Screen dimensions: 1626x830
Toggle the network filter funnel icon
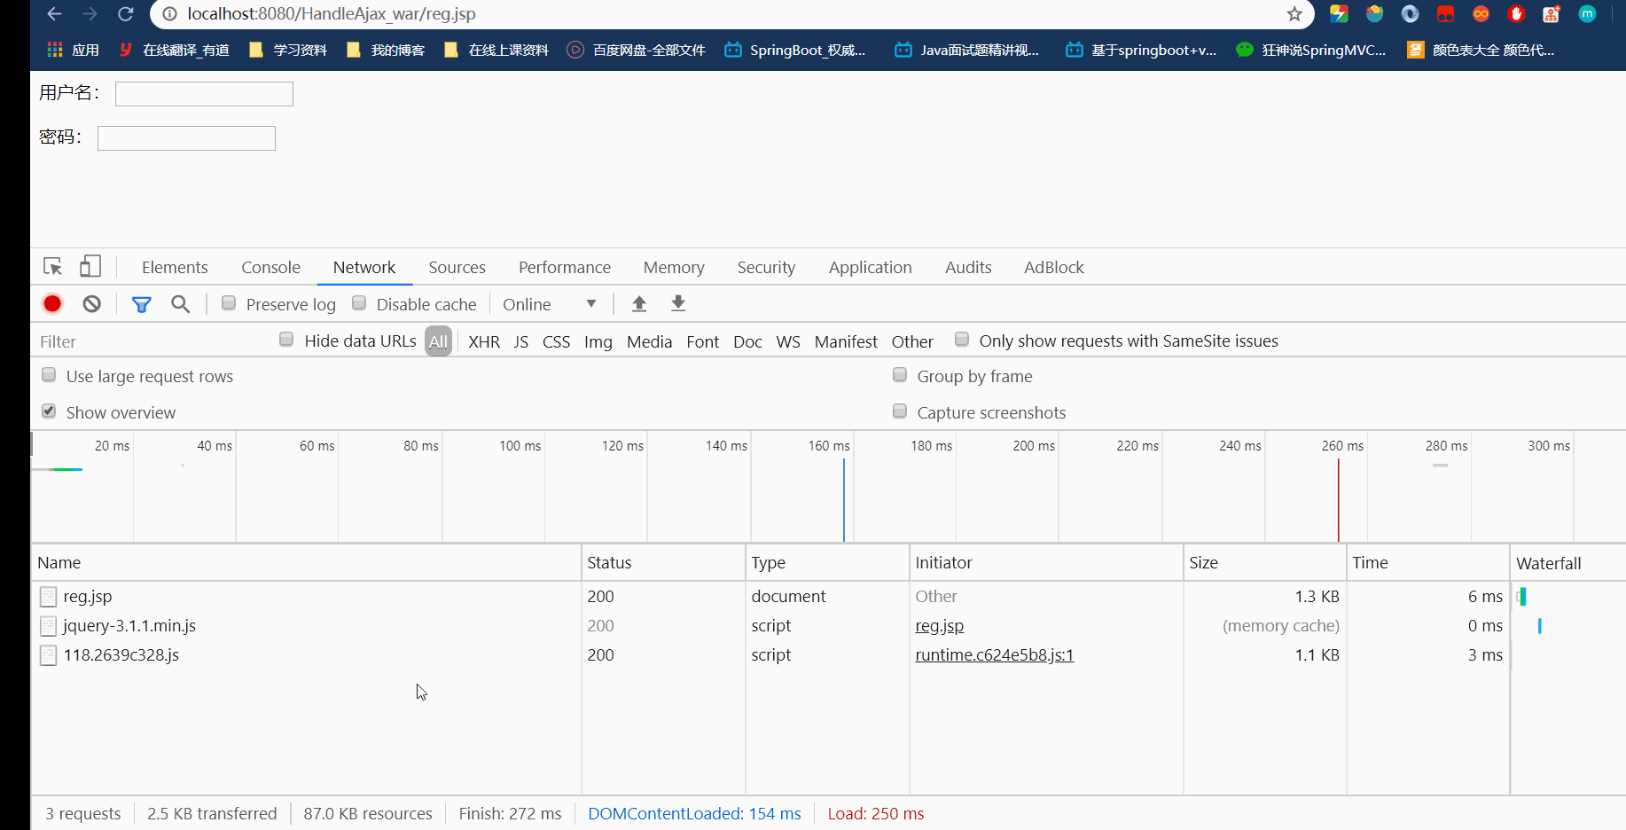pyautogui.click(x=141, y=304)
